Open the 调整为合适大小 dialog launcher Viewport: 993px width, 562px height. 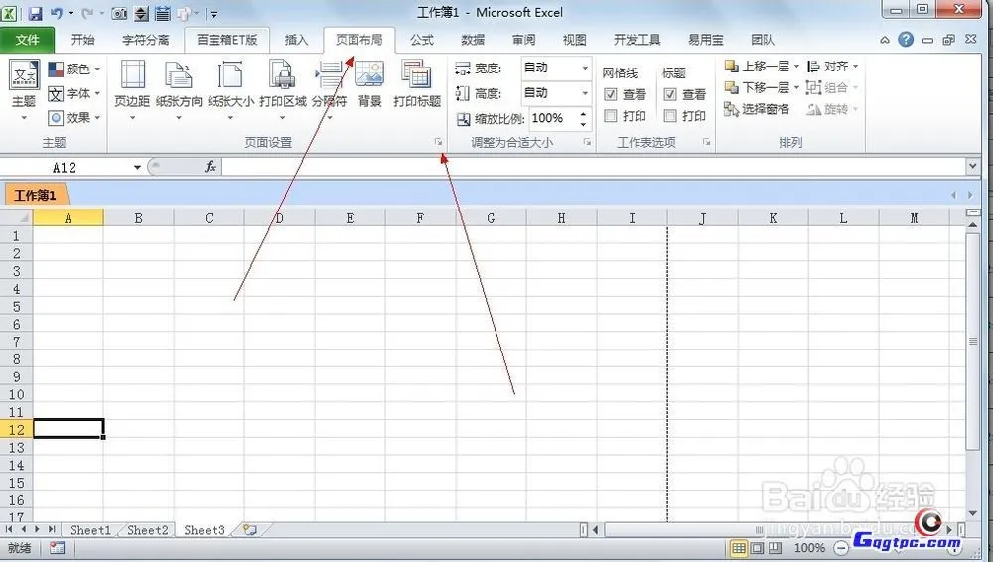pos(587,143)
